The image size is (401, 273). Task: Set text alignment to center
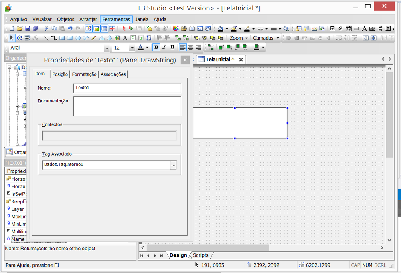pos(191,47)
